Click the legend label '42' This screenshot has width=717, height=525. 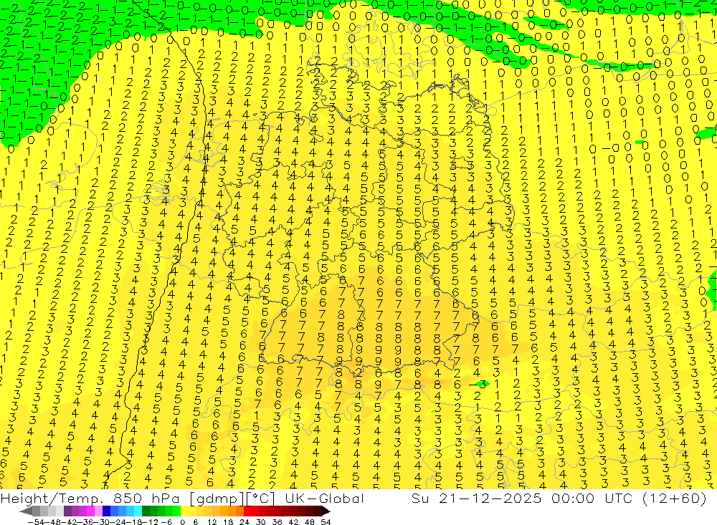[x=293, y=522]
